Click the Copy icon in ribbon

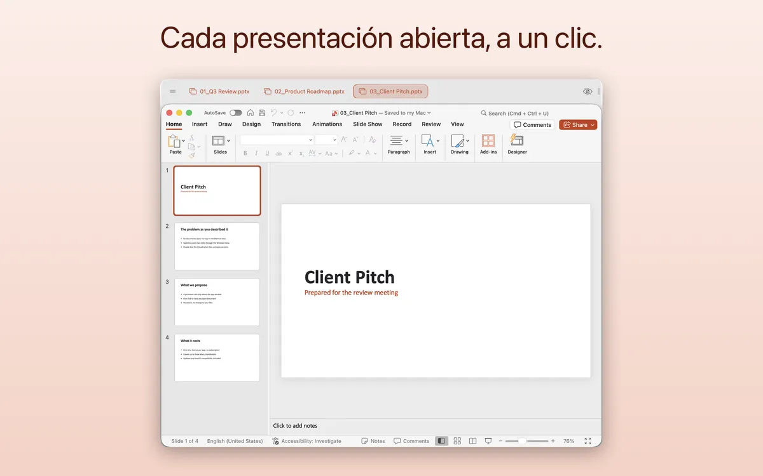tap(191, 147)
